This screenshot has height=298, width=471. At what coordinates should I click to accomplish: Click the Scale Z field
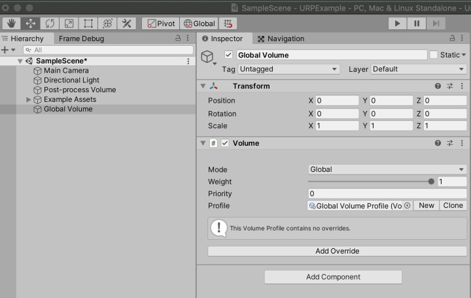(x=445, y=125)
